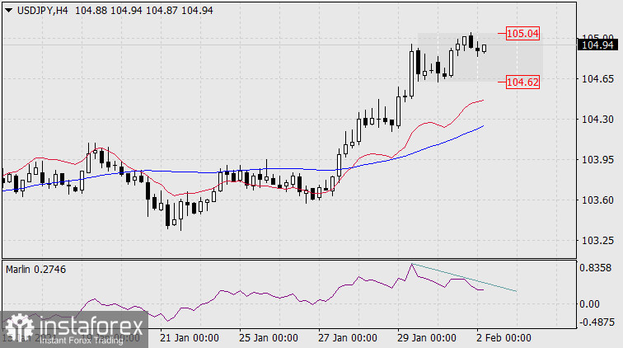Screen dimensions: 623x348
Task: Click the 2 Feb 00:00 time label
Action: pos(504,338)
